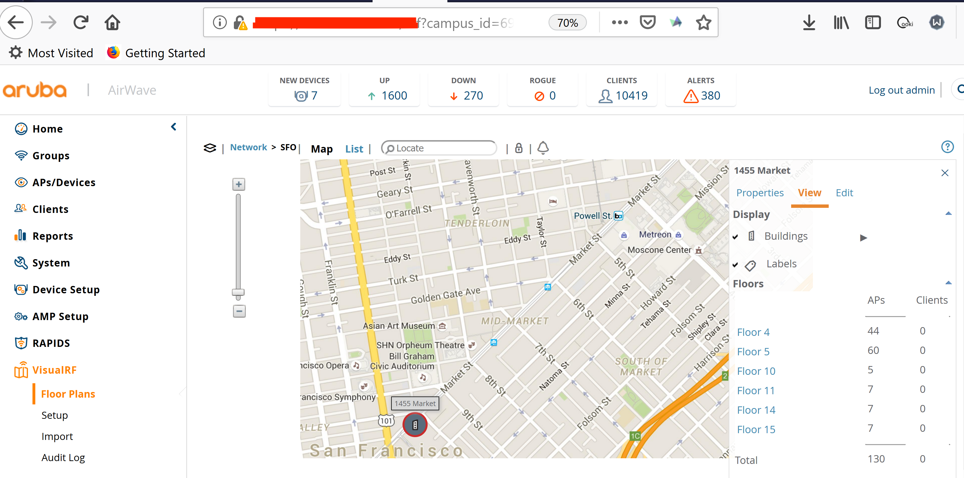Click the bell alerts icon in map toolbar
This screenshot has height=478, width=964.
[543, 148]
